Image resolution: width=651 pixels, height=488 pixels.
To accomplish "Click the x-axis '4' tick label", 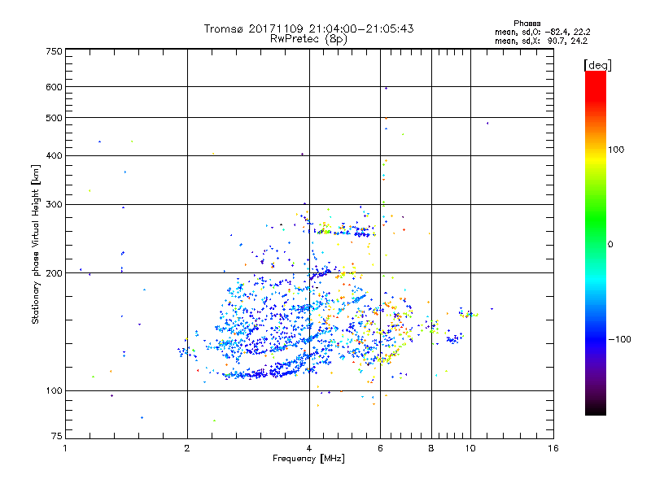I will (x=309, y=448).
